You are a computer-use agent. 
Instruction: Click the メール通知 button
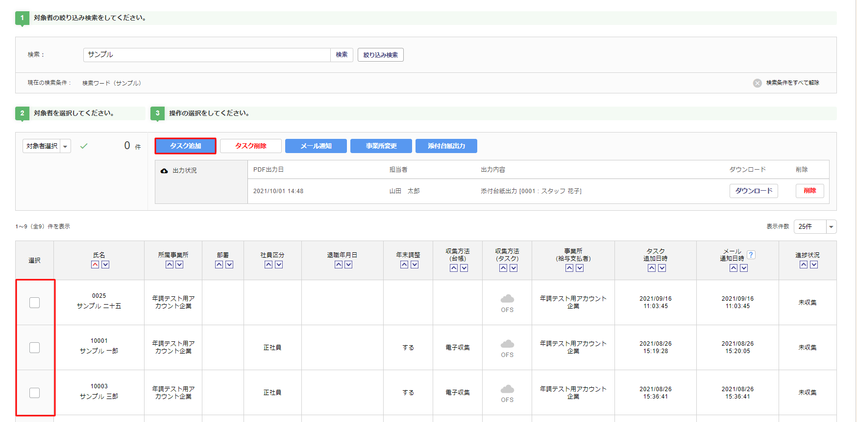[316, 146]
